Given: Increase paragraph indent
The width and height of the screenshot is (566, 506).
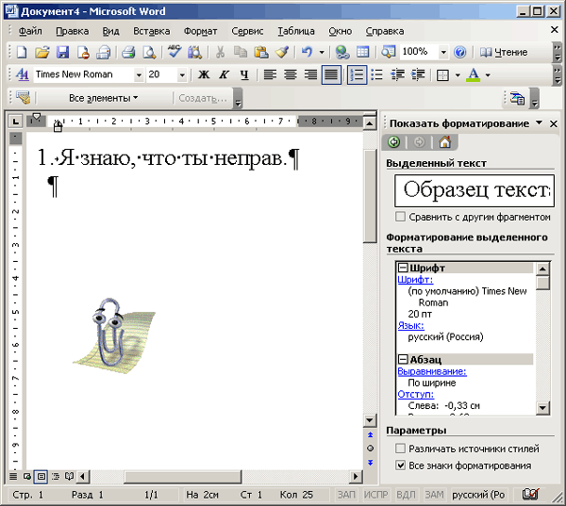Looking at the screenshot, I should pos(418,74).
